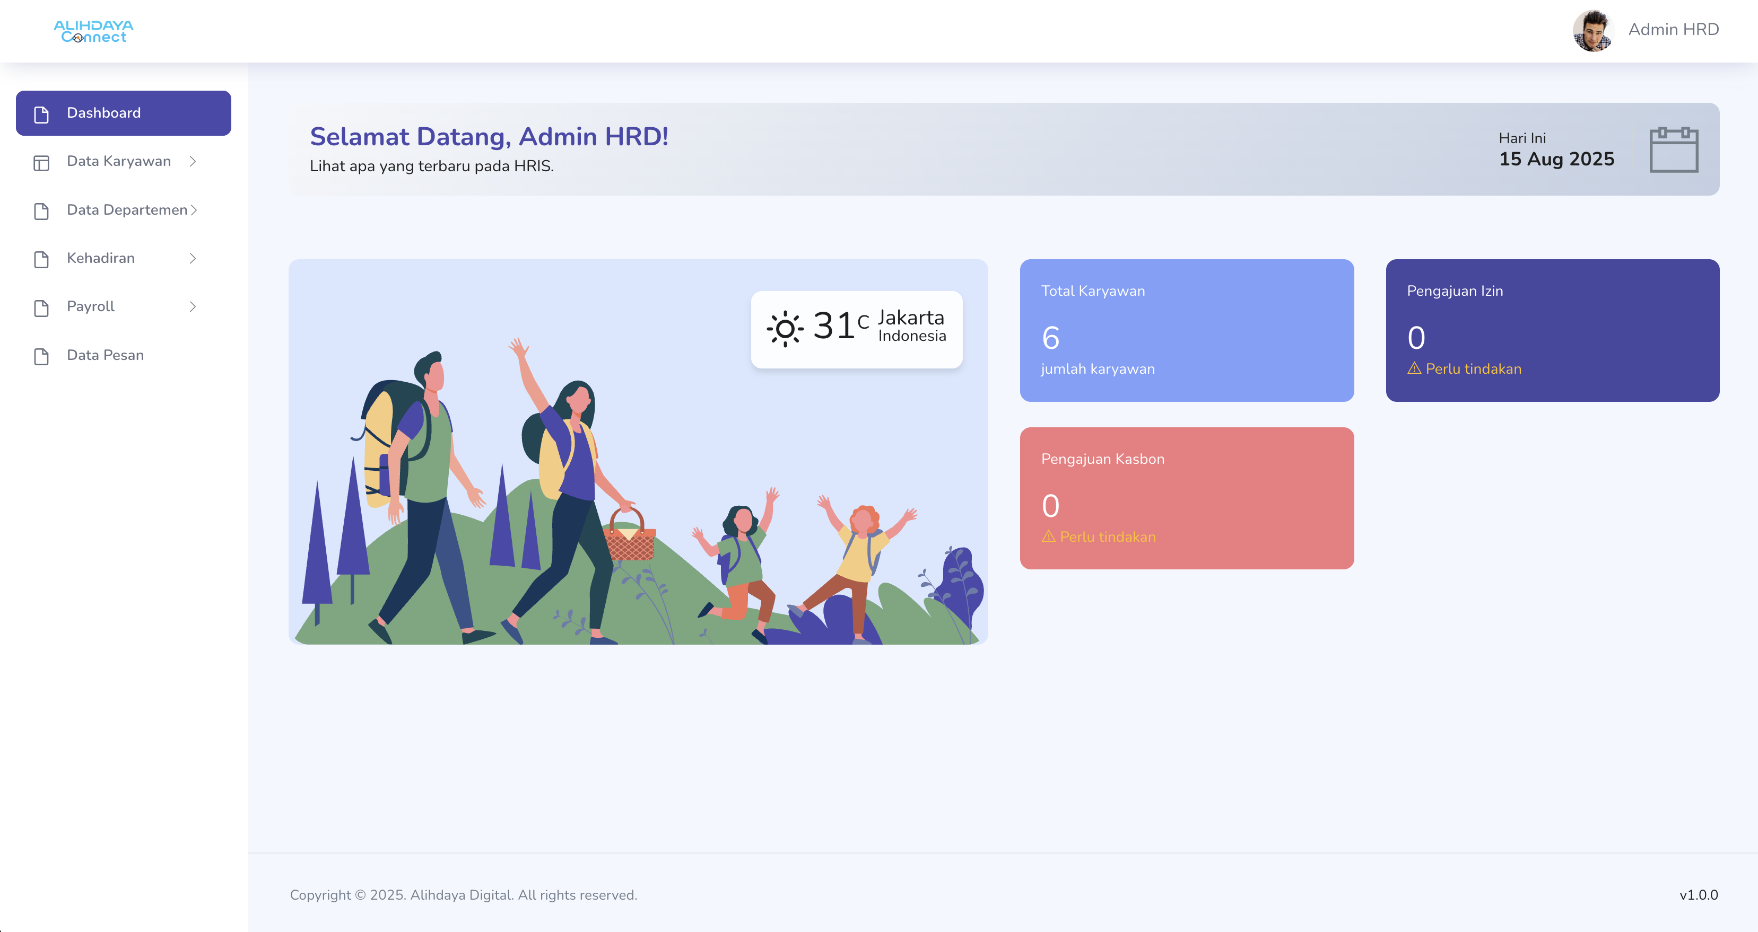Click the Dashboard document icon in sidebar
This screenshot has height=932, width=1758.
pos(41,113)
